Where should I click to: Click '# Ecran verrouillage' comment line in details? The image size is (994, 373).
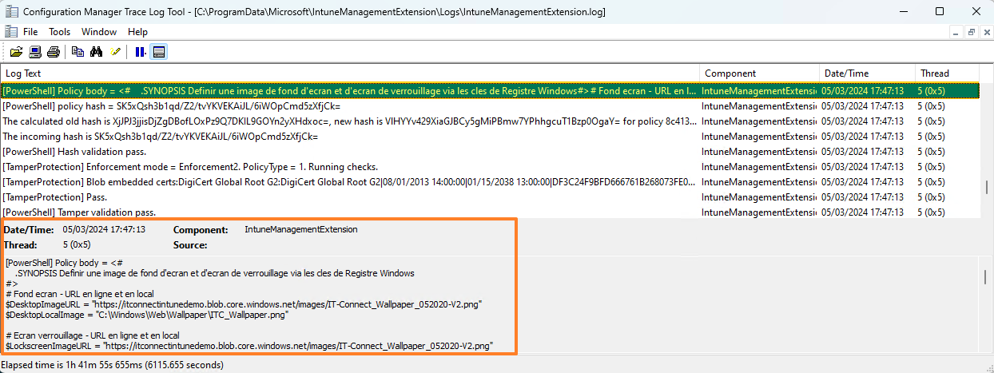[92, 335]
